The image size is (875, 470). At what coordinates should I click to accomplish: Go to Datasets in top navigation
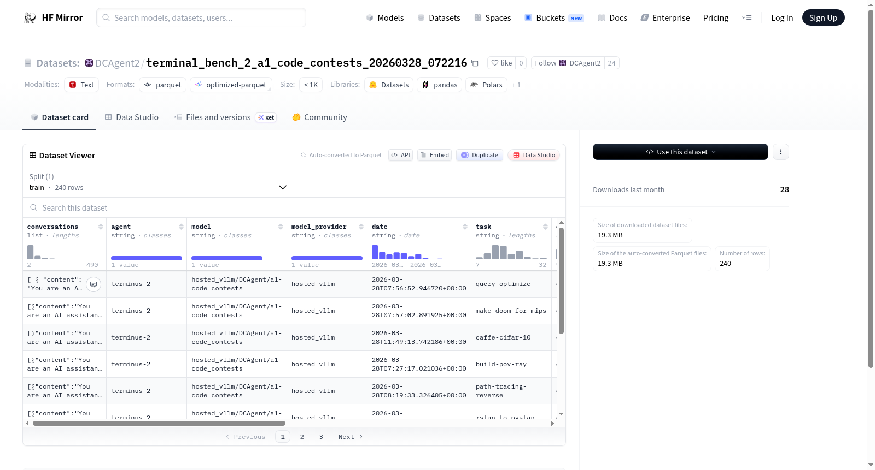click(439, 18)
